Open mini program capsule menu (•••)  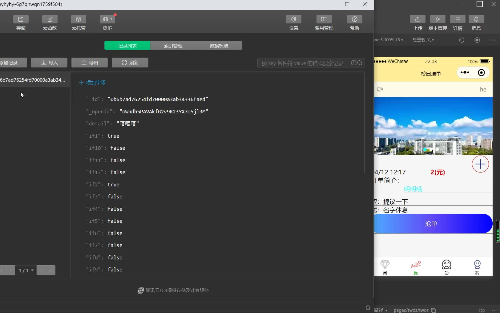click(465, 73)
